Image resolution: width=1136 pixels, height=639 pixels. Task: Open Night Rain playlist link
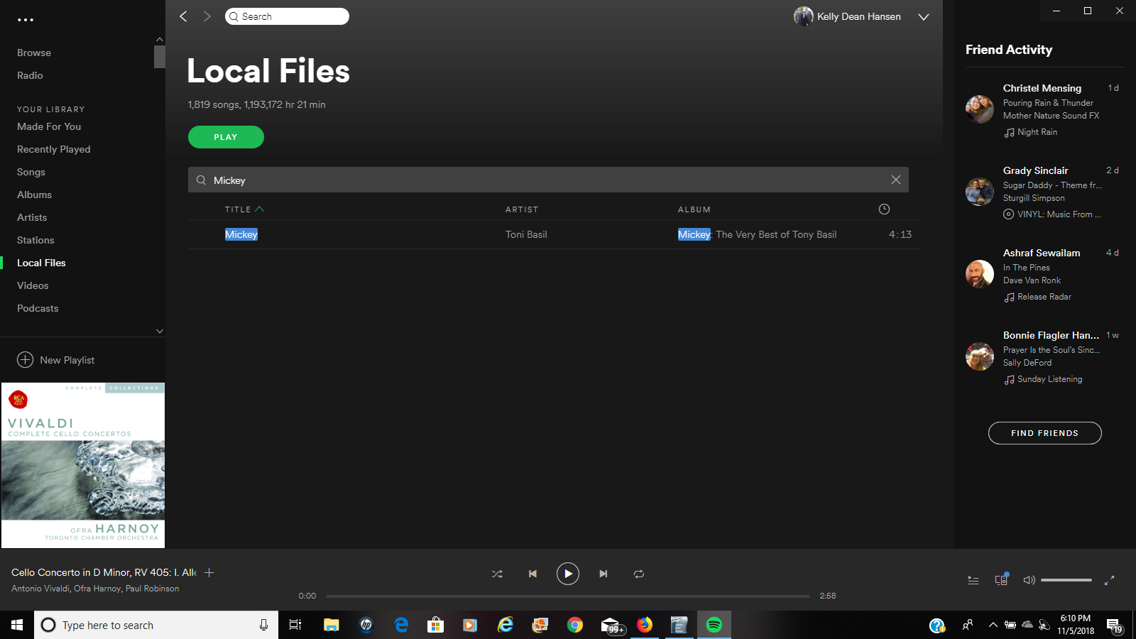click(x=1037, y=132)
